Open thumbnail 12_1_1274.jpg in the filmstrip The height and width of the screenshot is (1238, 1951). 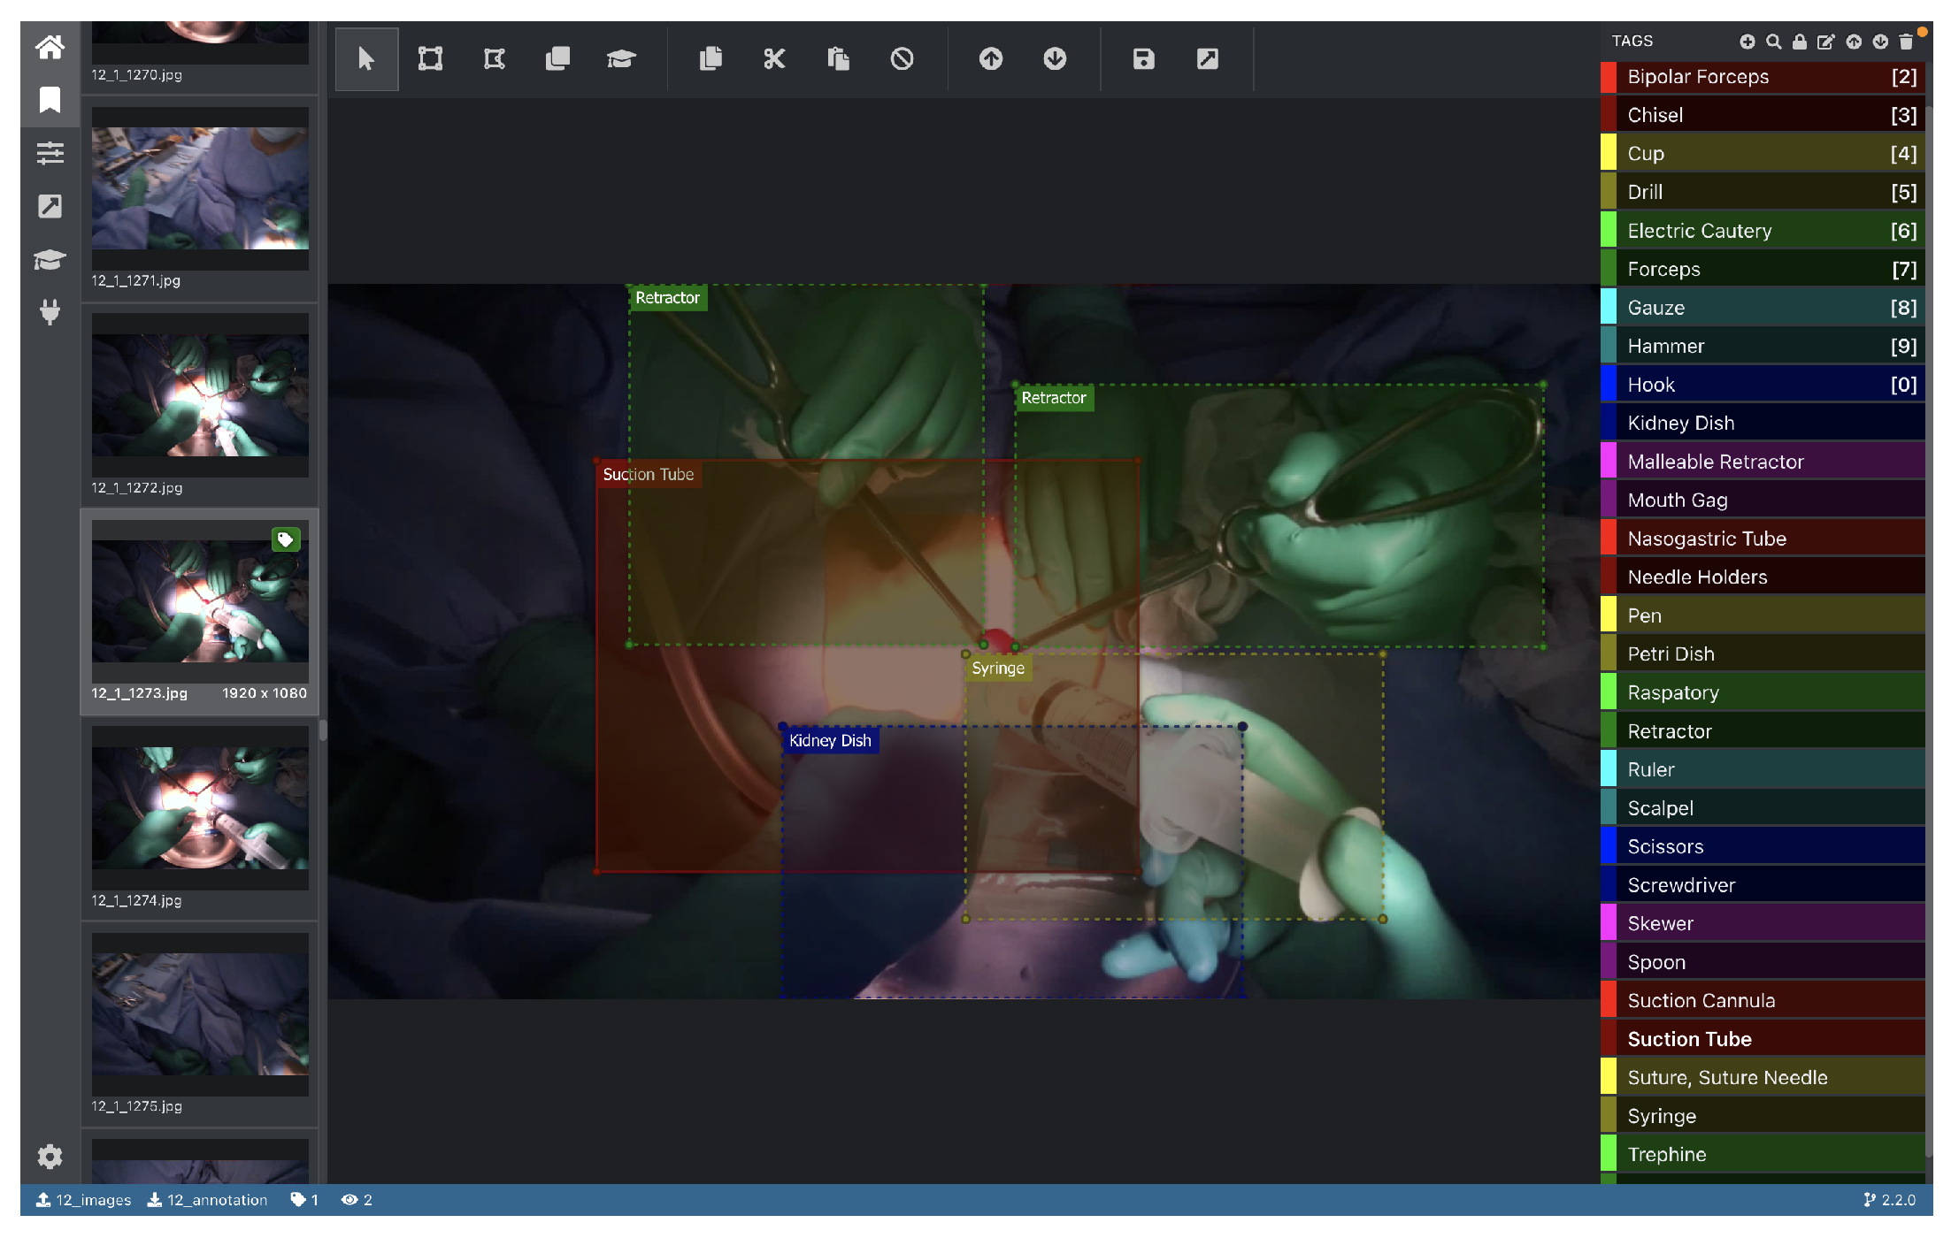(200, 808)
